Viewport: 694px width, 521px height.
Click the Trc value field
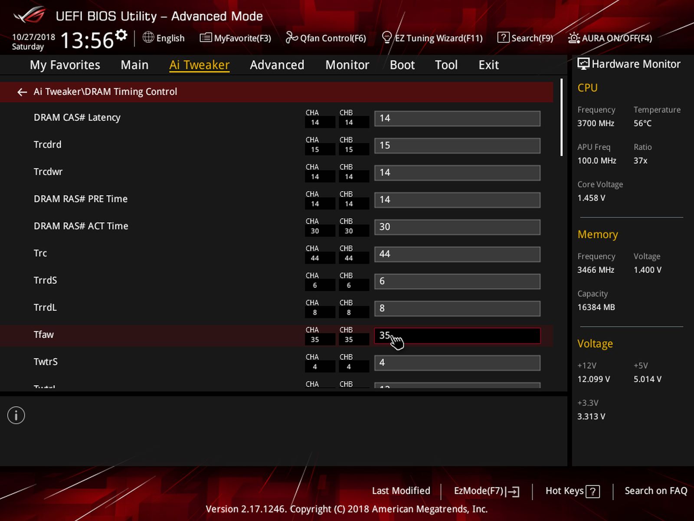click(x=458, y=254)
